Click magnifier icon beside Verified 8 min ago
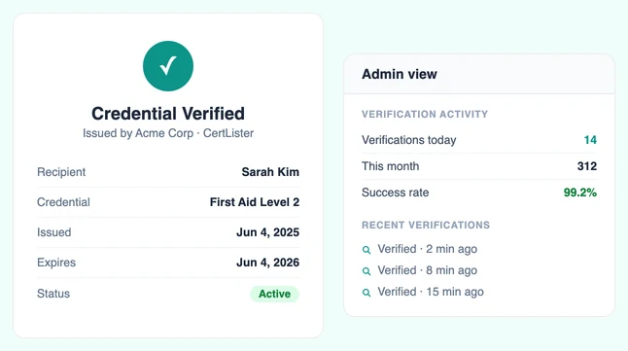The image size is (628, 351). tap(366, 271)
